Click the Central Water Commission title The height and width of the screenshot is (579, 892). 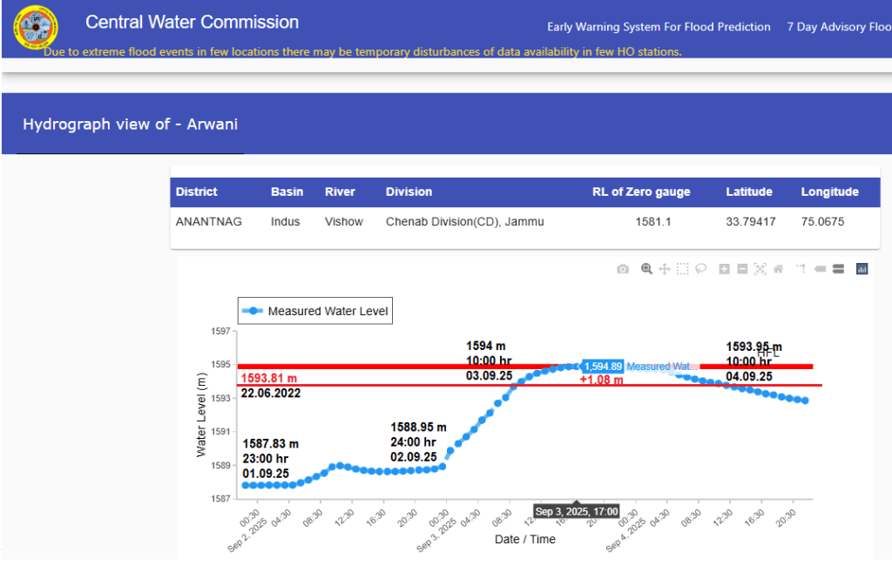(192, 23)
